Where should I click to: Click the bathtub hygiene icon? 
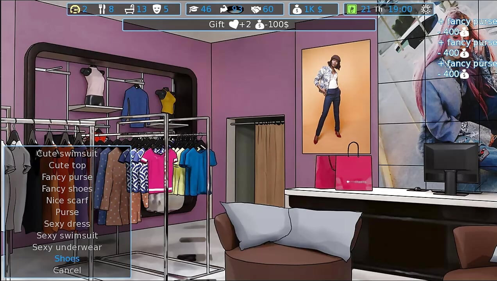tap(130, 9)
